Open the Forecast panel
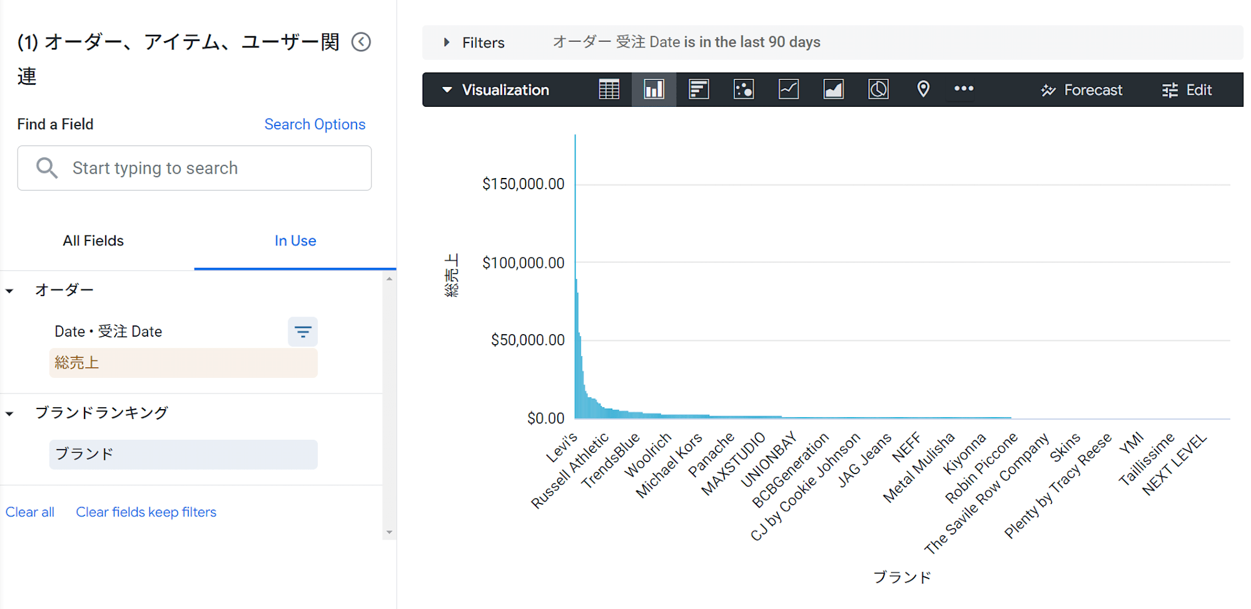 tap(1081, 90)
